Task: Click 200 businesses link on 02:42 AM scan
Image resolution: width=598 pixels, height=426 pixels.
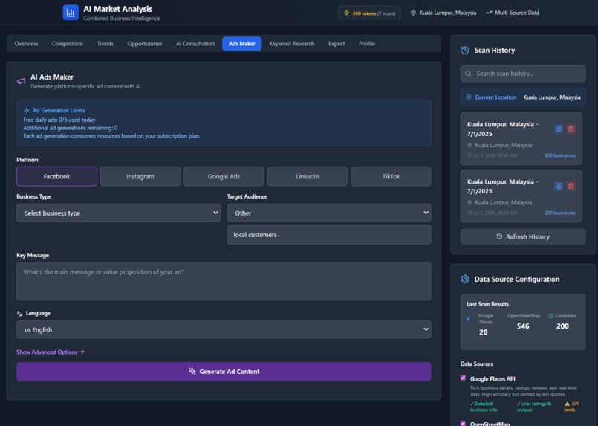Action: (560, 155)
